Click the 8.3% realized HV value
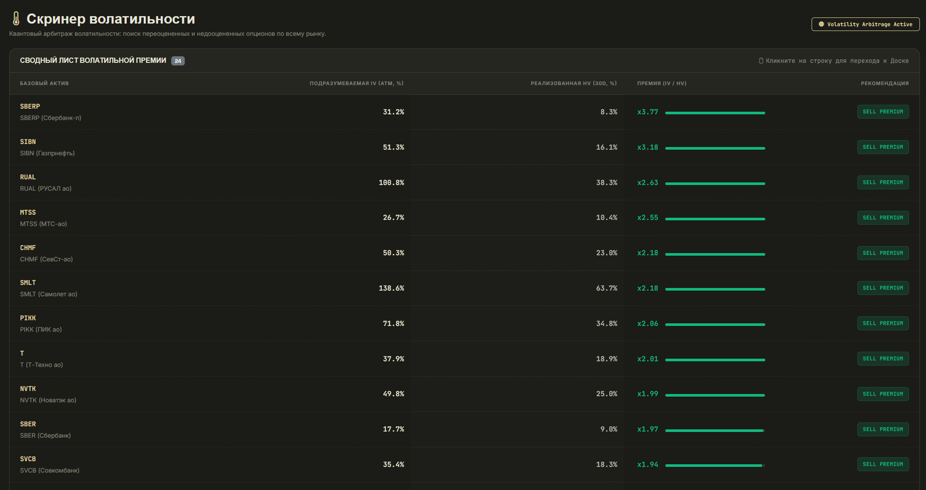Screen dimensions: 926x490 609,112
